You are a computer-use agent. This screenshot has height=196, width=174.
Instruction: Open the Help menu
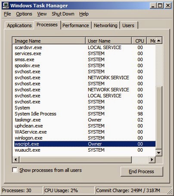[84, 14]
